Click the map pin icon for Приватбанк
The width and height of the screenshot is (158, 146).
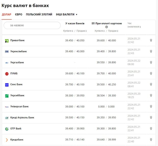tap(151, 40)
